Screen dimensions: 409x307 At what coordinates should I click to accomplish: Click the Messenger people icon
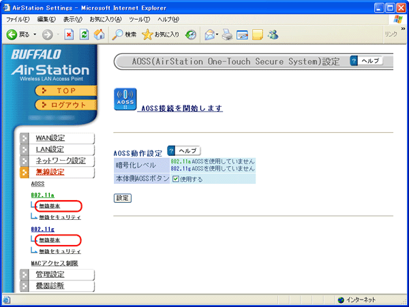coord(273,34)
